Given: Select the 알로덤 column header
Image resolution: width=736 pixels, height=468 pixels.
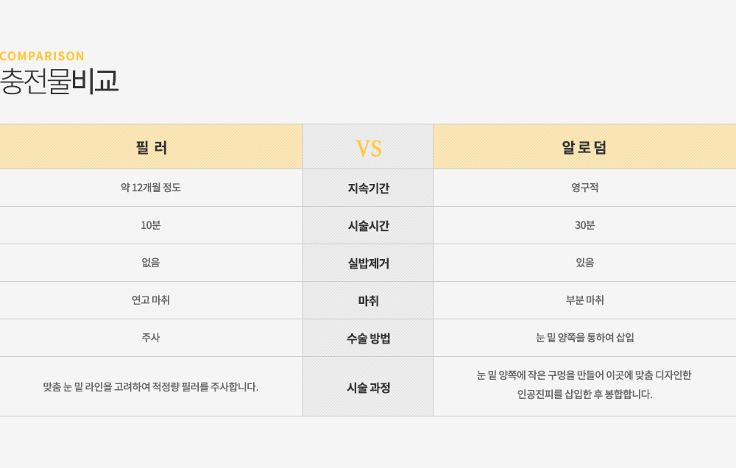Looking at the screenshot, I should click(x=584, y=147).
